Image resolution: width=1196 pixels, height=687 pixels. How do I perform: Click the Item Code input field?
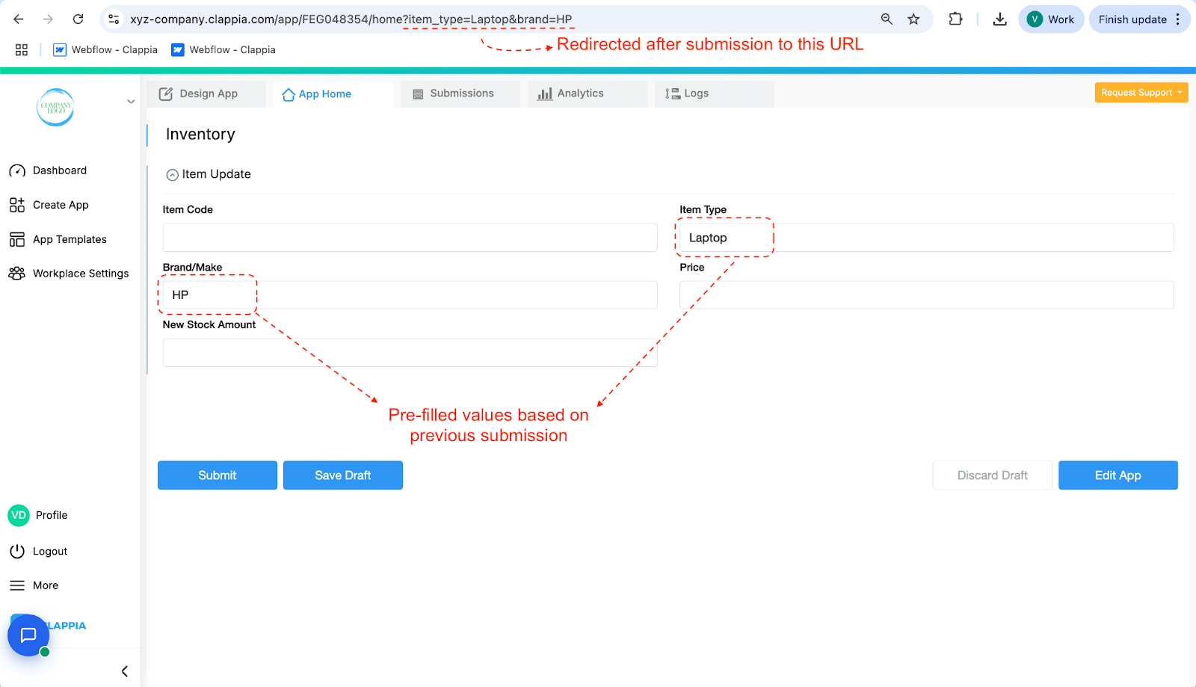pos(410,238)
